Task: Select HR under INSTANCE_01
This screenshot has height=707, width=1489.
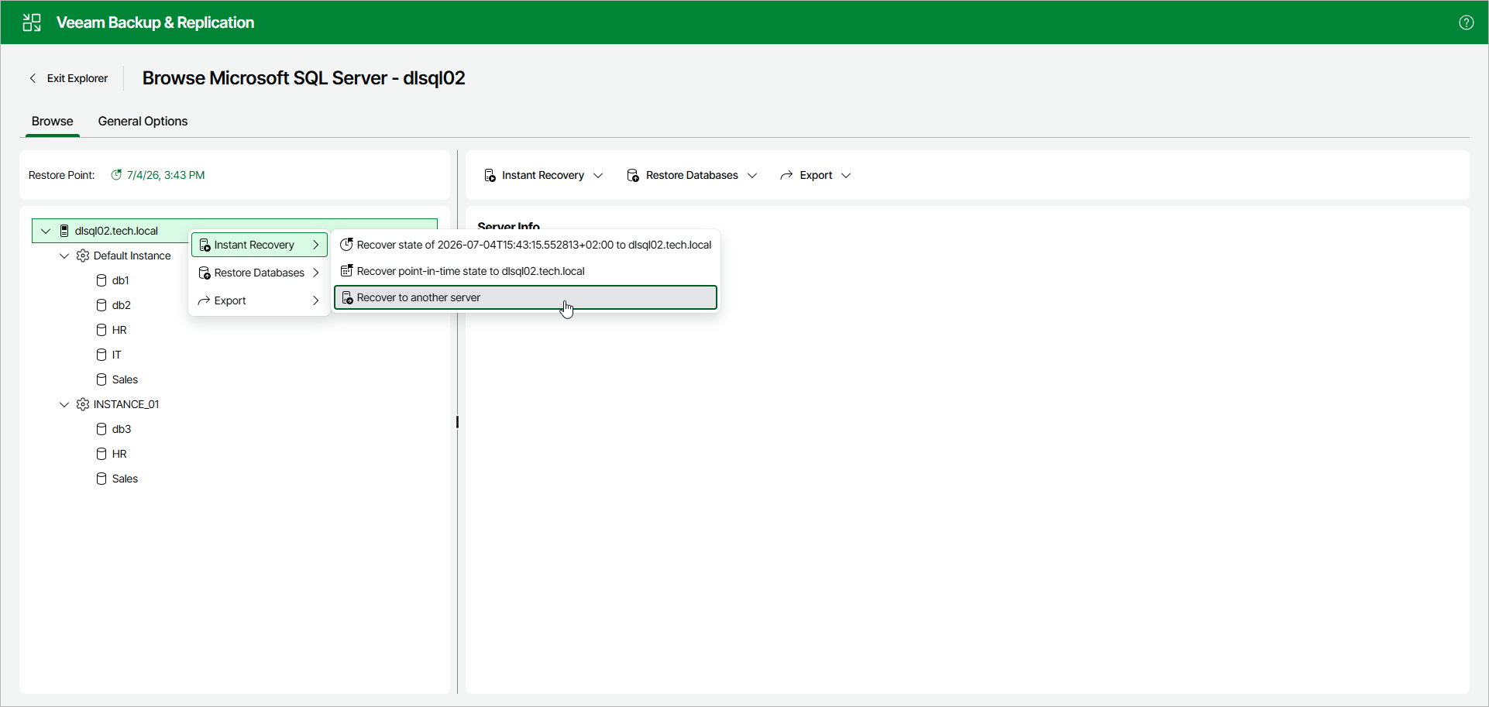Action: coord(119,454)
